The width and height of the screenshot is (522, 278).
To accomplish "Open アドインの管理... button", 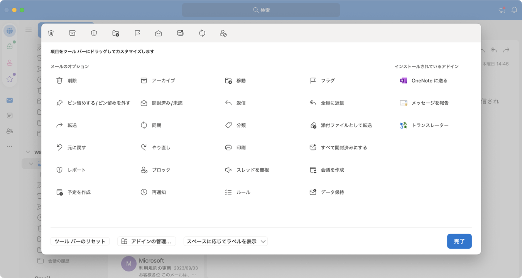I will pyautogui.click(x=147, y=241).
